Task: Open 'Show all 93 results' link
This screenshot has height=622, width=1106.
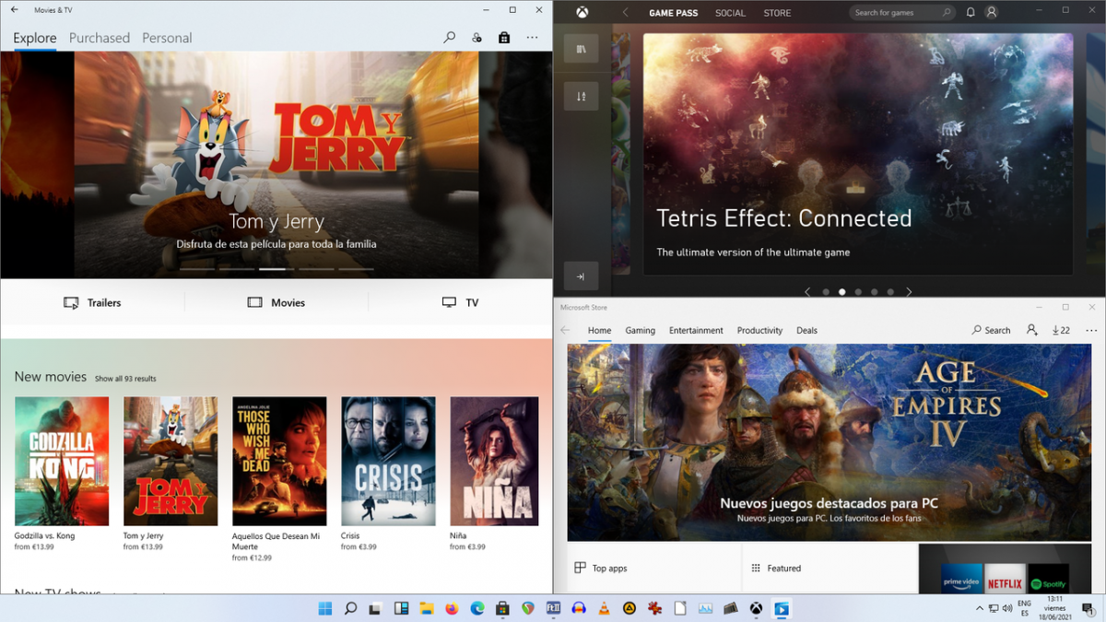Action: [125, 379]
